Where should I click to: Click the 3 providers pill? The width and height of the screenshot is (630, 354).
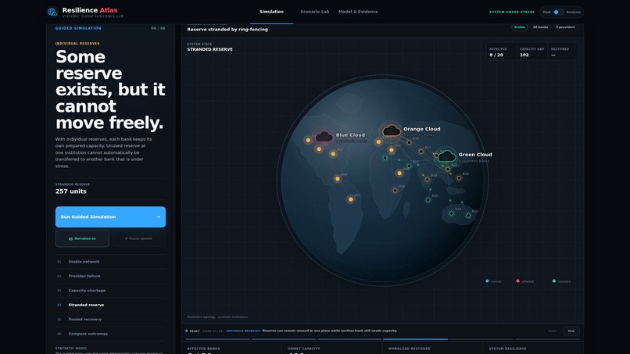click(565, 27)
